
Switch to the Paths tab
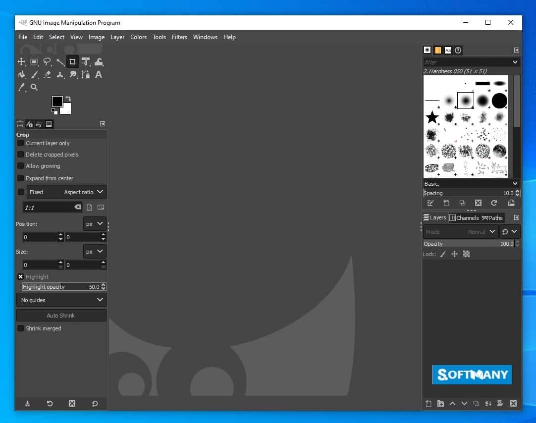(x=492, y=218)
